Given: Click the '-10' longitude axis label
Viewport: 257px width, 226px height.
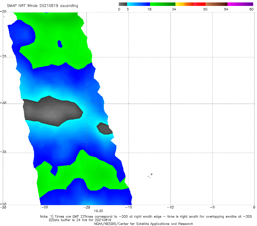Looking at the screenshot, I should click(x=170, y=207).
